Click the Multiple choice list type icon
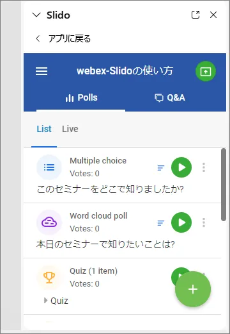 [49, 167]
